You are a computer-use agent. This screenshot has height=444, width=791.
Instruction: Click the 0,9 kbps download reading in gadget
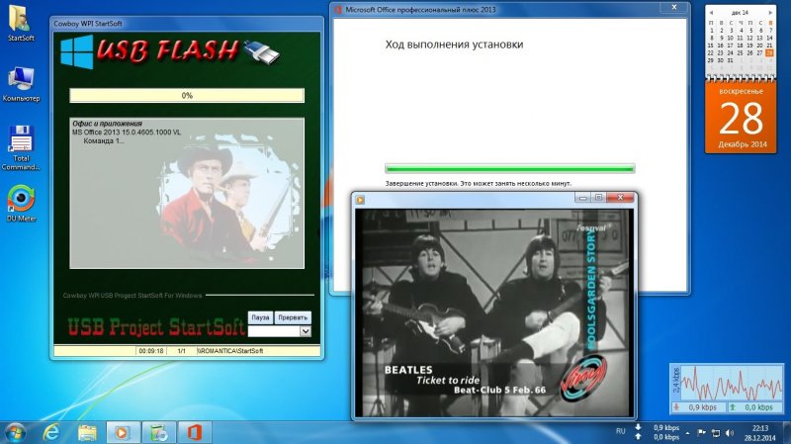click(702, 407)
